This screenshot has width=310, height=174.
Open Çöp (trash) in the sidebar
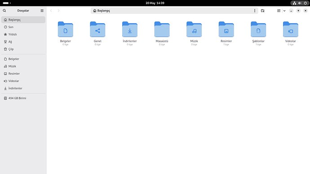pos(23,49)
